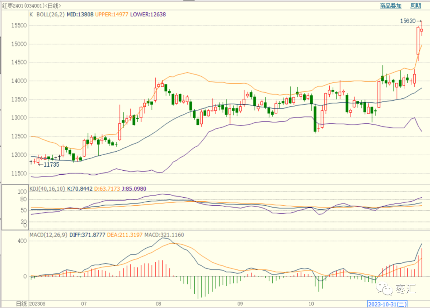Click the 15620 high price annotation
Screen dimensions: 430x308
pyautogui.click(x=408, y=21)
